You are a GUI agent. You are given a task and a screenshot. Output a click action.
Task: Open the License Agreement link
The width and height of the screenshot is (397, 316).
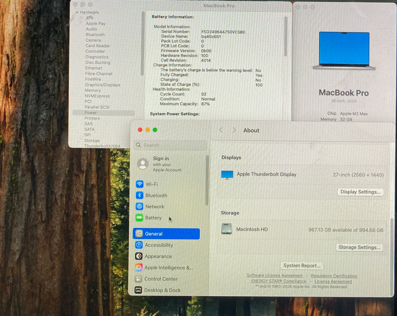point(333,281)
